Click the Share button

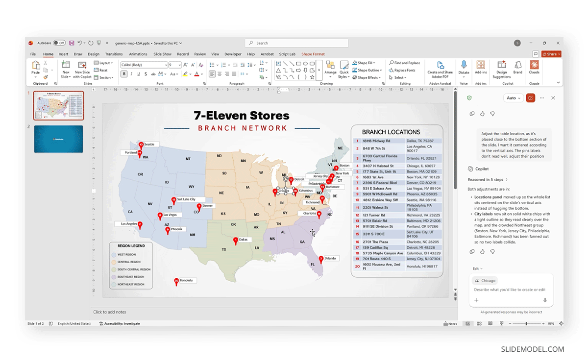tap(552, 54)
